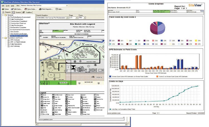209x127 pixels.
Task: Click Sync Data toolbar button
Action: coord(31,9)
